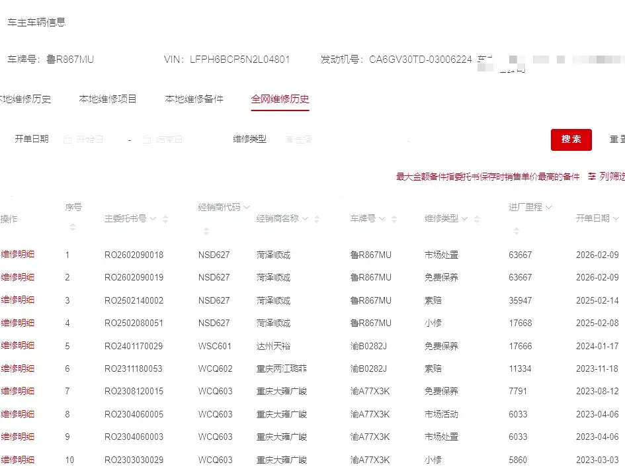Click the sort arrows beside 车牌号
625x469 pixels.
tap(395, 219)
